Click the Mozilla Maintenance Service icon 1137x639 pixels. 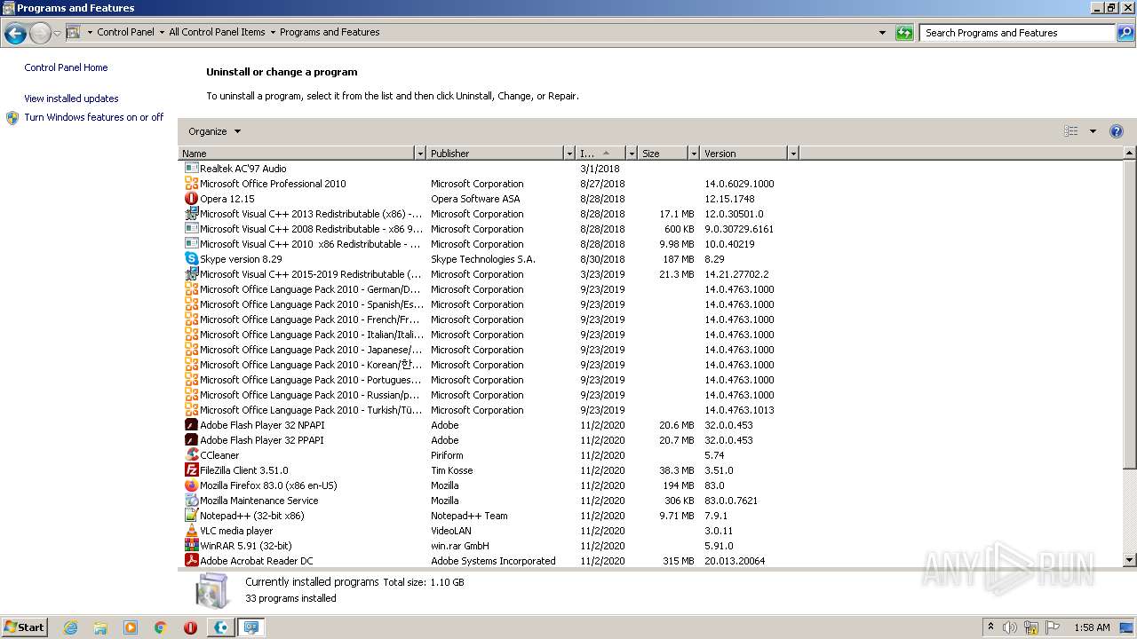coord(191,500)
